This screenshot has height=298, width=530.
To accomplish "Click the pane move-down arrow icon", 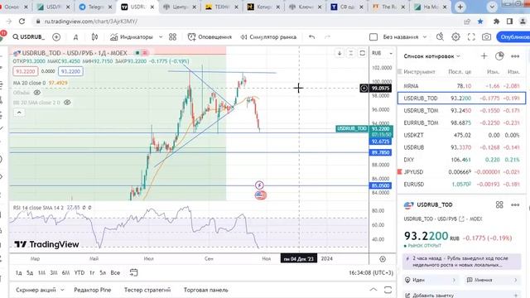I will click(x=340, y=53).
